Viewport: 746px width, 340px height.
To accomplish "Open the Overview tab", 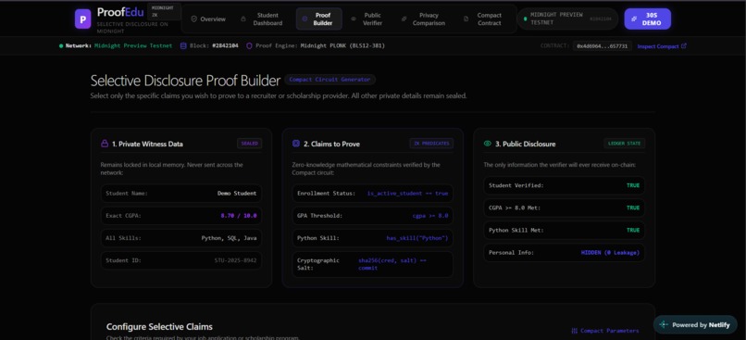I will tap(208, 19).
